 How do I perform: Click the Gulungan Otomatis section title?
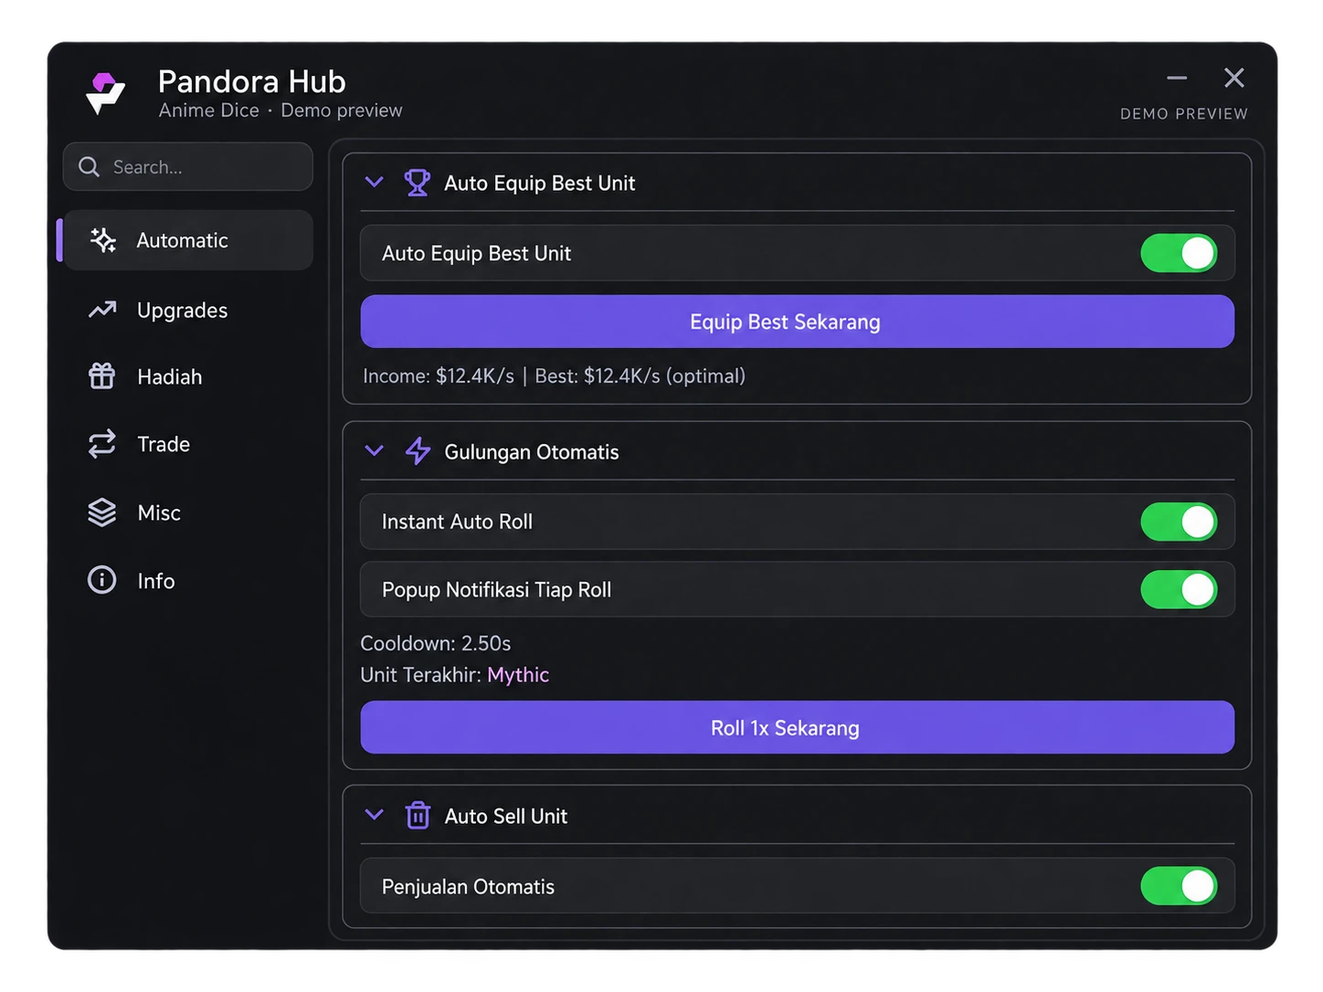pos(532,452)
